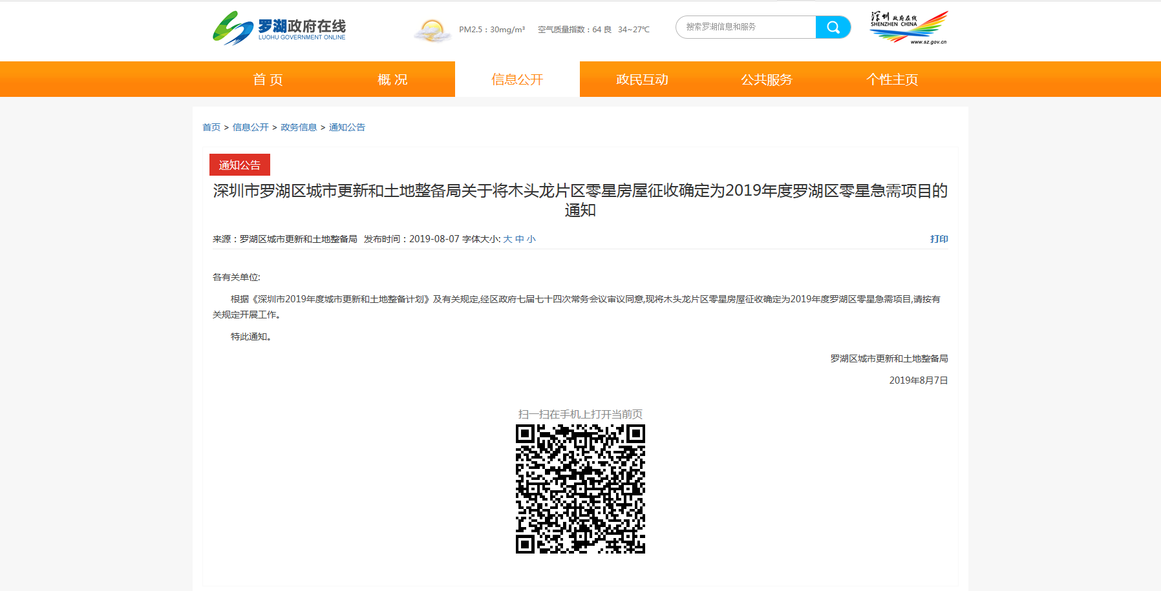
Task: Click the 打印 print link
Action: click(x=939, y=239)
